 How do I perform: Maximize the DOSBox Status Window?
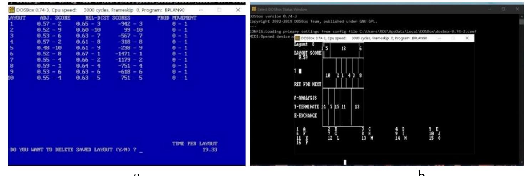click(x=503, y=8)
